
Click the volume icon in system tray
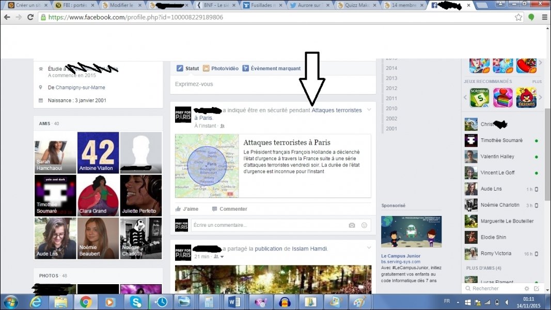coord(507,302)
